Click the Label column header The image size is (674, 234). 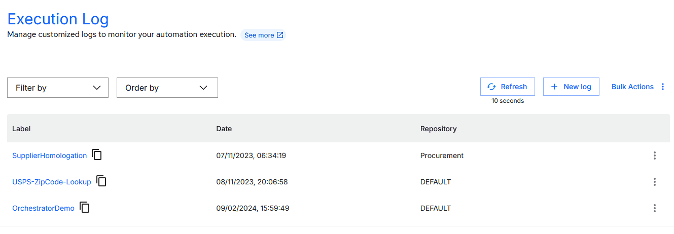[x=21, y=129]
